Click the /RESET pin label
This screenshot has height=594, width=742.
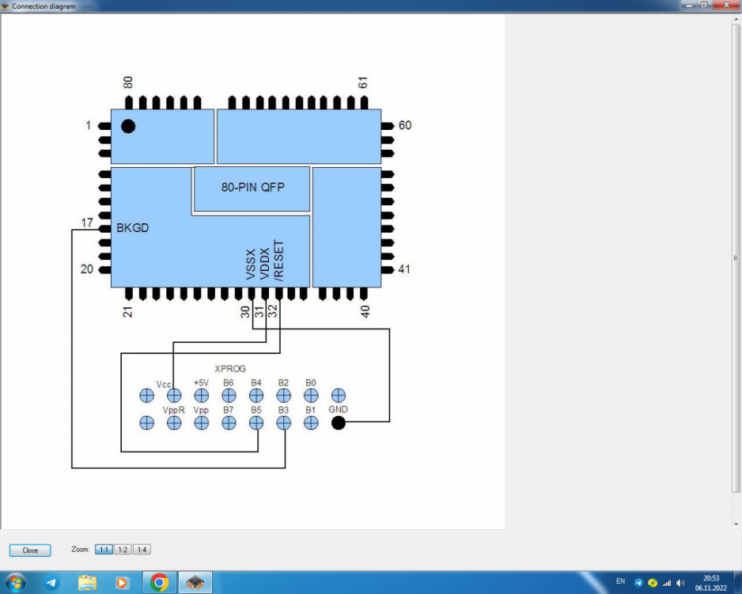278,261
